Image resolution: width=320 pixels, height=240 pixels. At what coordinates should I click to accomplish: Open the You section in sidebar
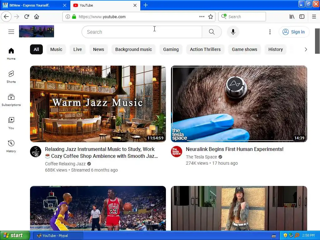[11, 123]
